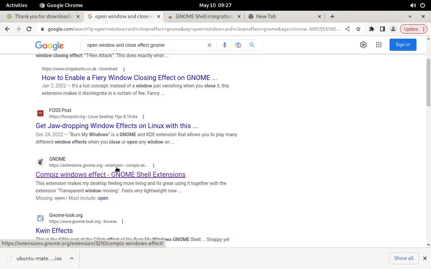Viewport: 431px width, 269px height.
Task: Close the downloads bar
Action: pyautogui.click(x=425, y=258)
